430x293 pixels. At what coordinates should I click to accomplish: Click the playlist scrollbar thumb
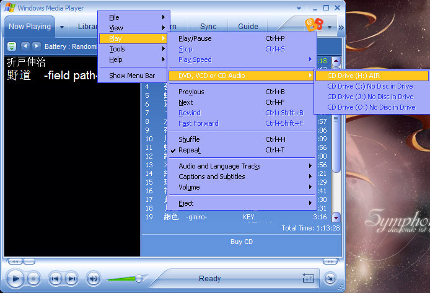tap(336, 120)
